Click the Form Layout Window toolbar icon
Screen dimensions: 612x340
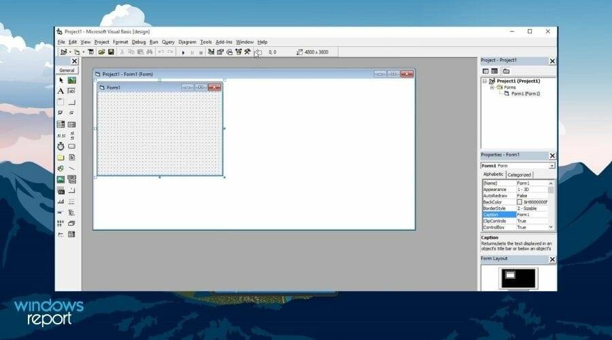click(230, 52)
